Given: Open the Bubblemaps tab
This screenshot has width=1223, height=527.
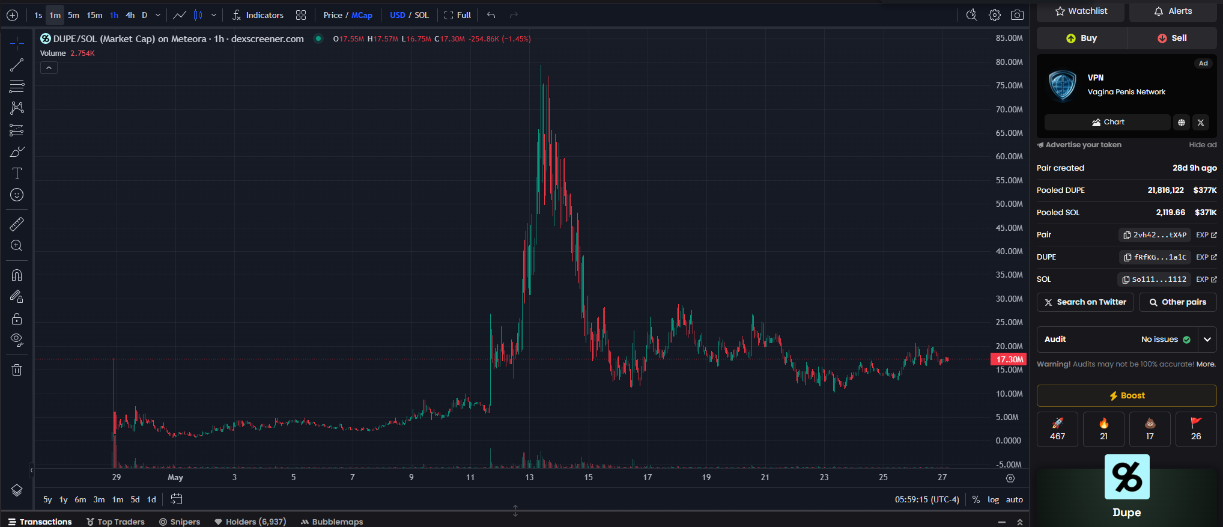Looking at the screenshot, I should [332, 522].
